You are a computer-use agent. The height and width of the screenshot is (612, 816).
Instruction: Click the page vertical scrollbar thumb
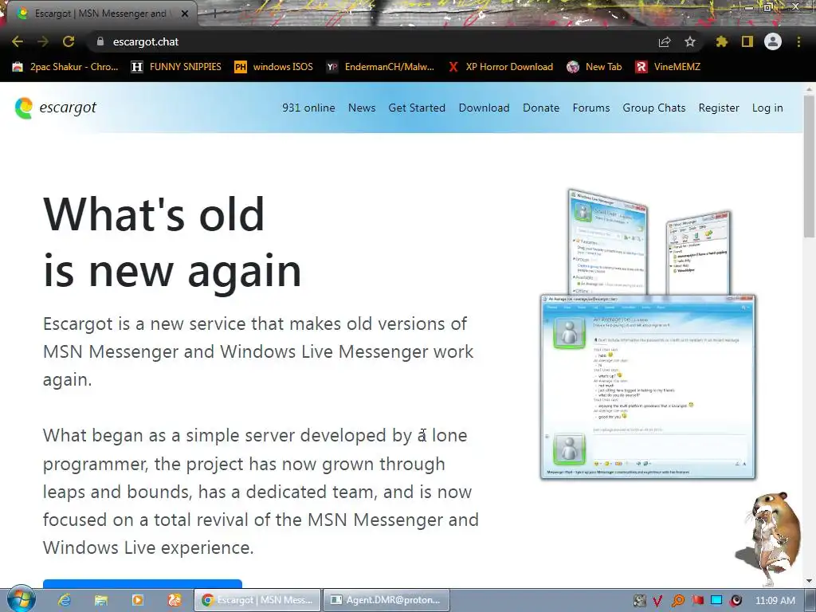(809, 166)
